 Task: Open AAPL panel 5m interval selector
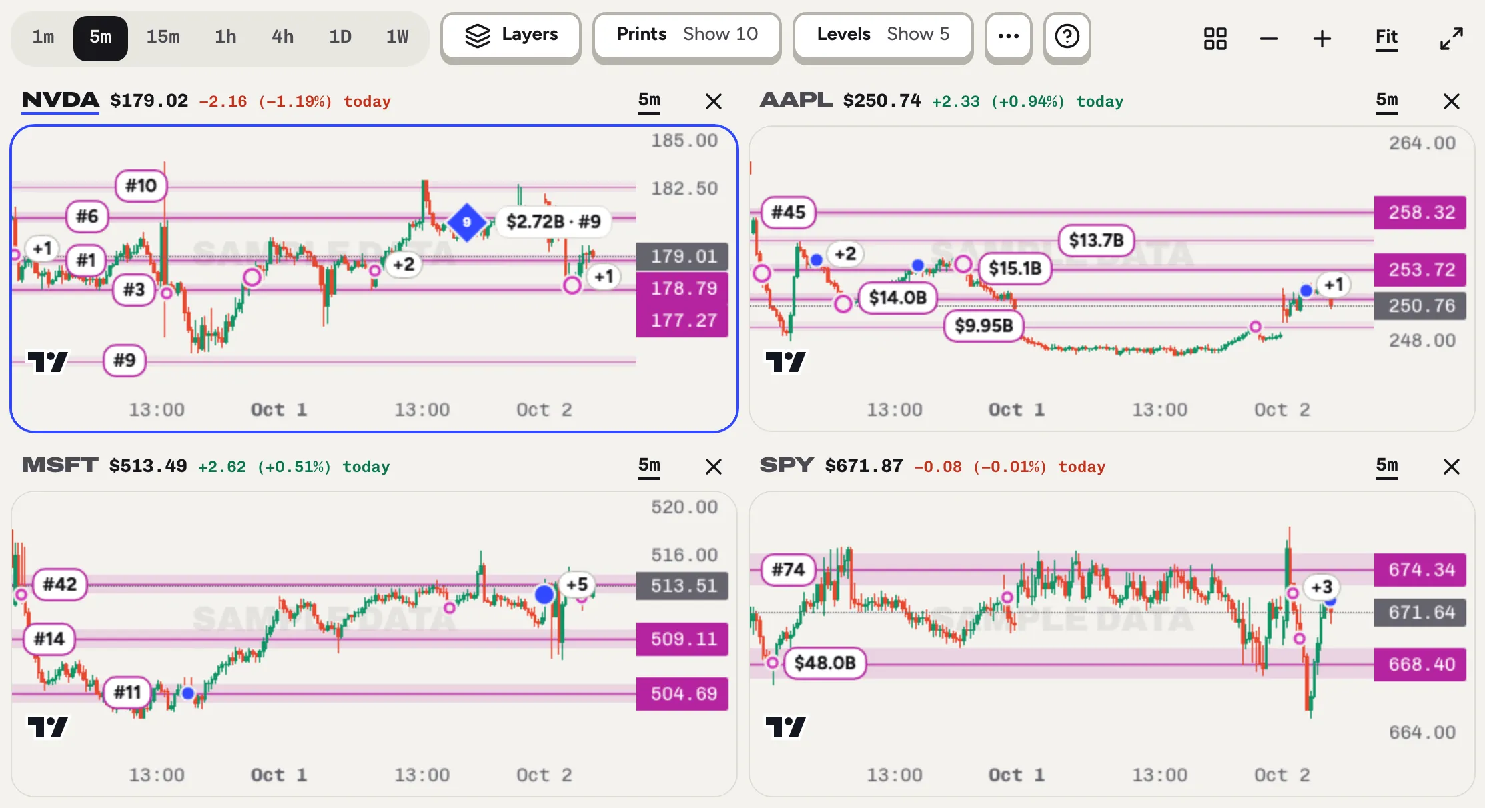pos(1387,101)
